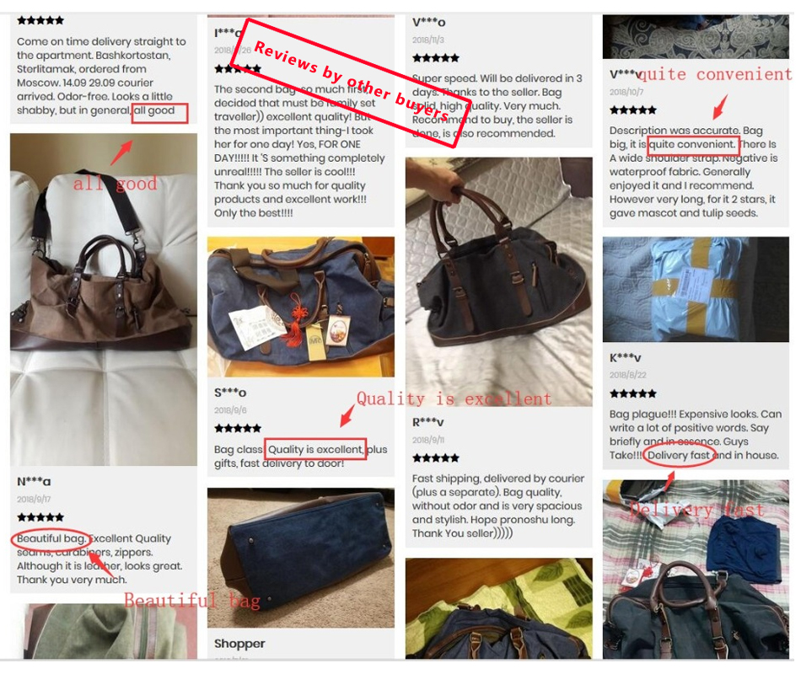View the bag on green leaf bedding photo
The height and width of the screenshot is (674, 801).
498,607
